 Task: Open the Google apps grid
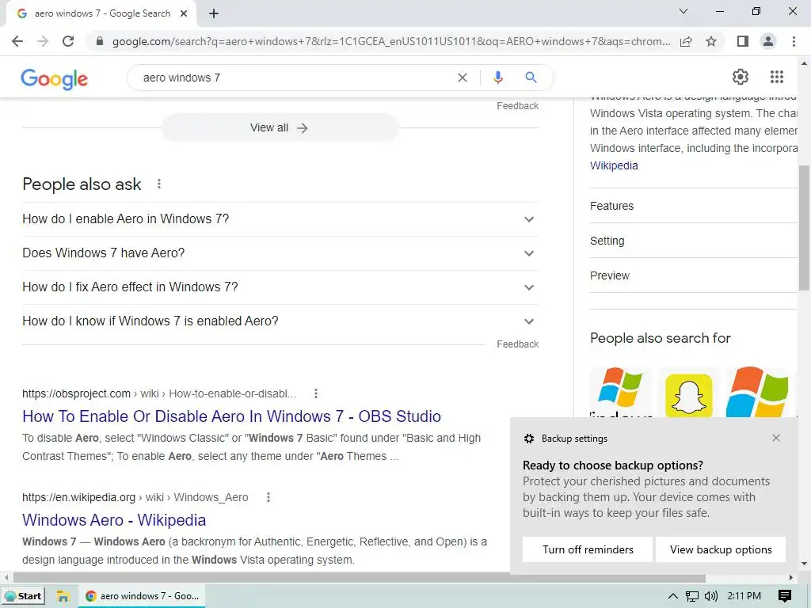tap(776, 77)
